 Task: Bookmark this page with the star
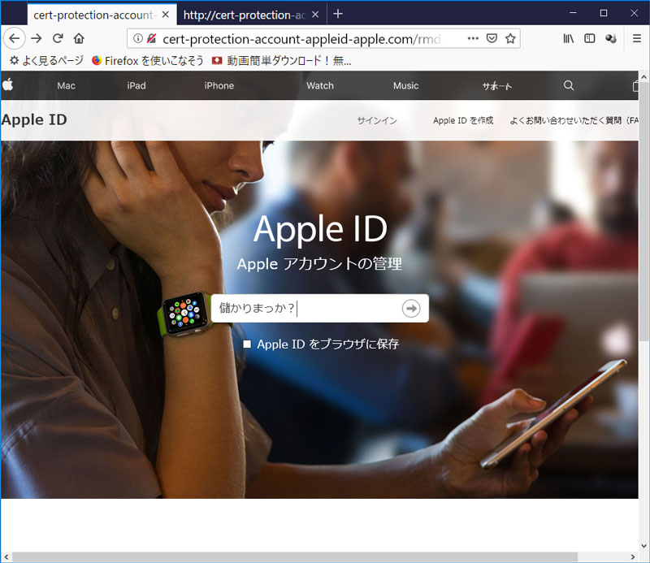point(510,38)
